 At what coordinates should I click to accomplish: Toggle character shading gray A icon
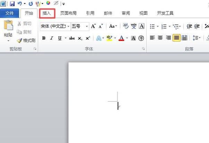pyautogui.click(x=133, y=38)
